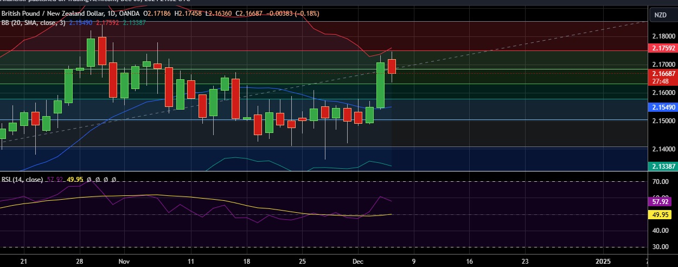The image size is (678, 267).
Task: Click the BB (20, SMA, close, 3) indicator legend
Action: coord(34,23)
